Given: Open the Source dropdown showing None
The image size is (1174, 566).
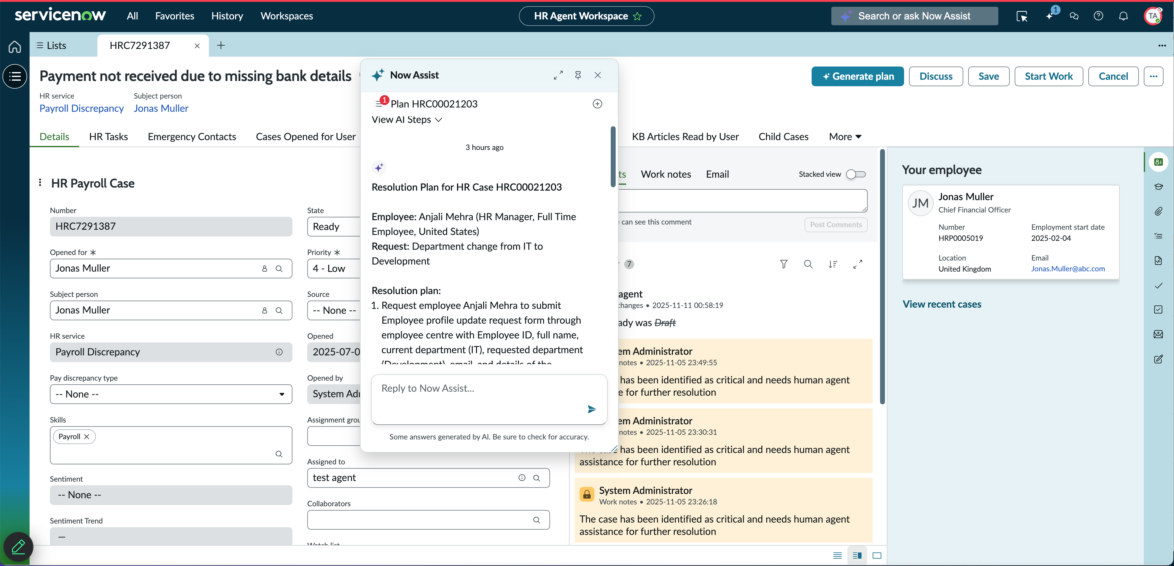Looking at the screenshot, I should click(x=334, y=310).
